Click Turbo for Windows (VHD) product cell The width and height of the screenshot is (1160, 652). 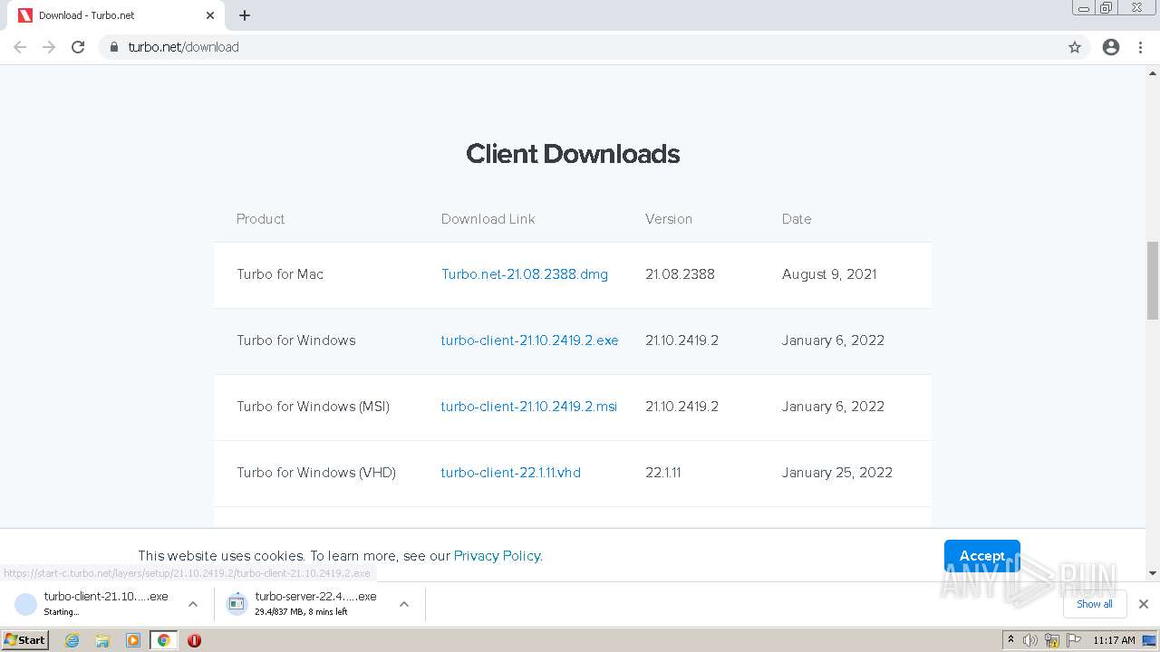(x=316, y=473)
